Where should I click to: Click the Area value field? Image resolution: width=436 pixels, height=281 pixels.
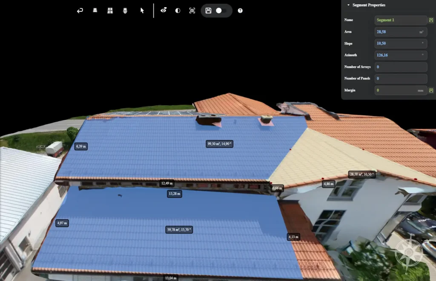click(x=401, y=32)
